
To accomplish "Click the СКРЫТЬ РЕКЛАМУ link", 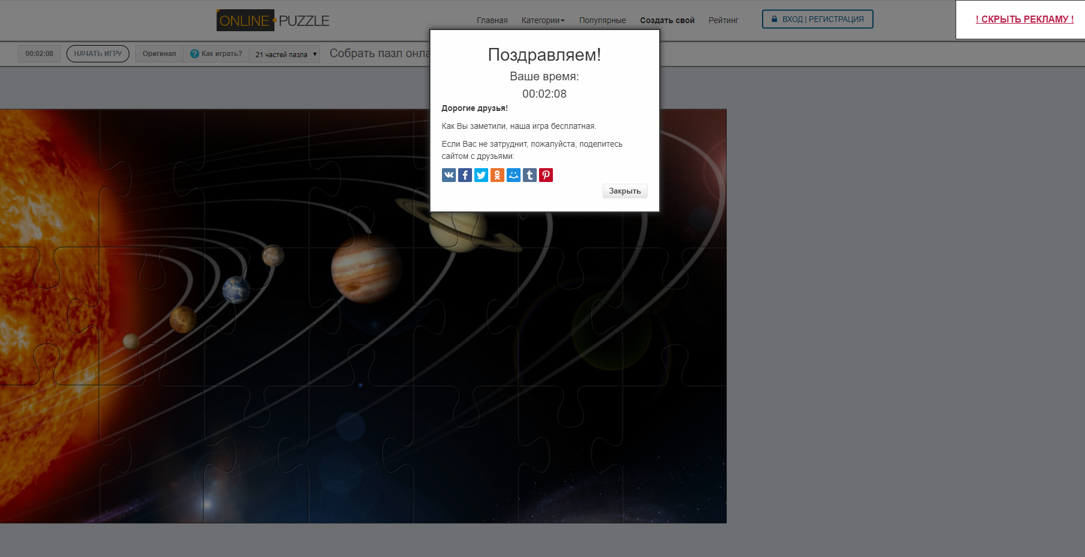I will tap(1025, 19).
